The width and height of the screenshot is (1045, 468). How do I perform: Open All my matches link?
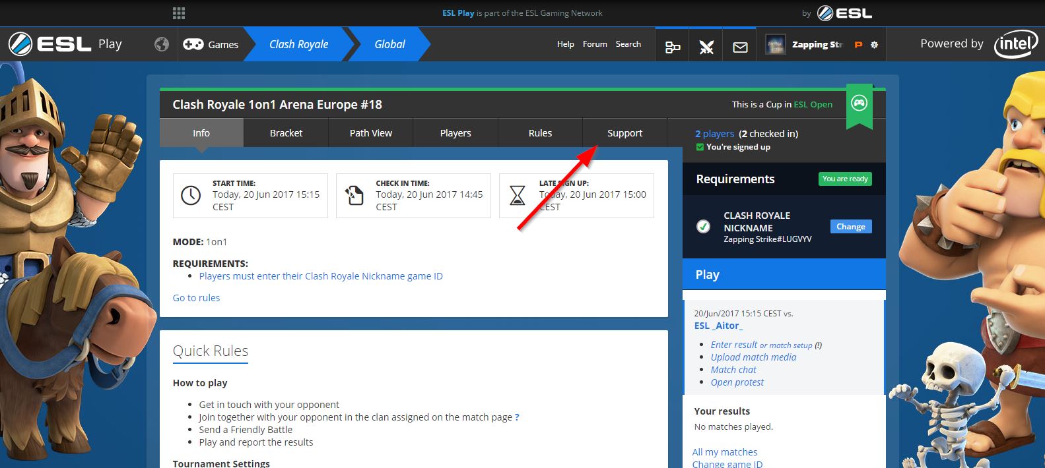[725, 452]
